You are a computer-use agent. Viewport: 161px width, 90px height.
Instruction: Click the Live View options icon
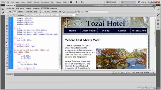click(39, 12)
